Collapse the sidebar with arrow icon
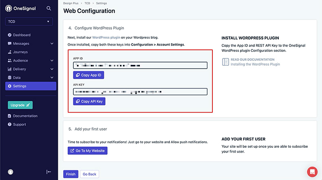Screen dimensions: 322x180 click(x=49, y=172)
